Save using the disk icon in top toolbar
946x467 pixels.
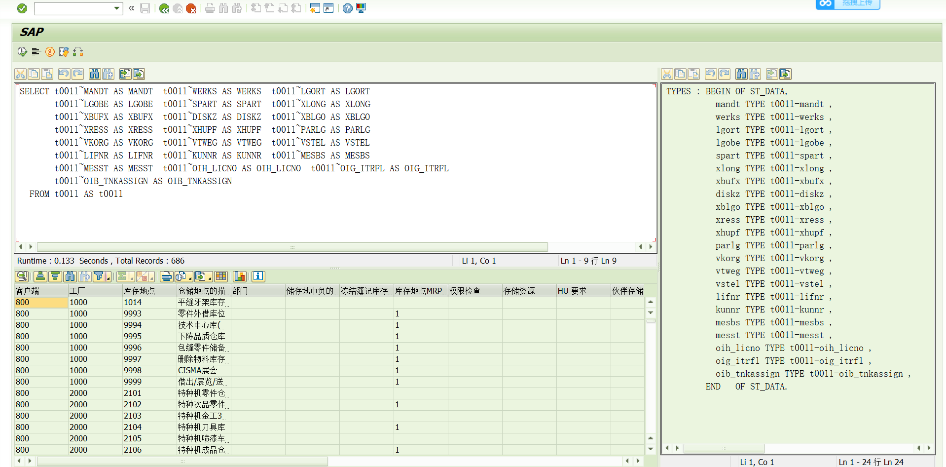(x=145, y=8)
